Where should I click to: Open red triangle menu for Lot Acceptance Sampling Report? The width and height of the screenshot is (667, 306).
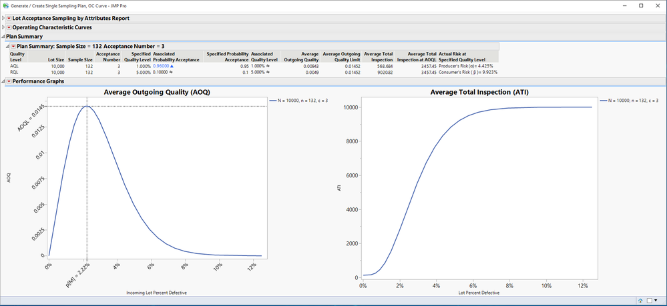(x=9, y=18)
